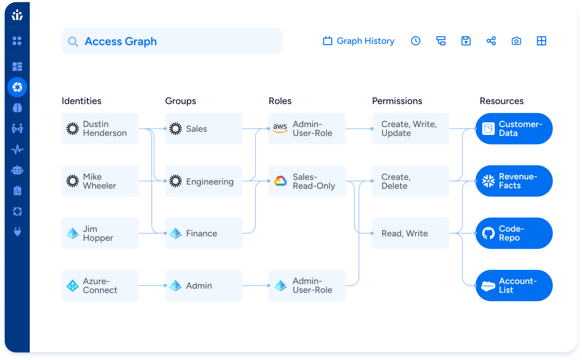
Task: Click the hierarchy layout toolbar icon
Action: tap(441, 41)
